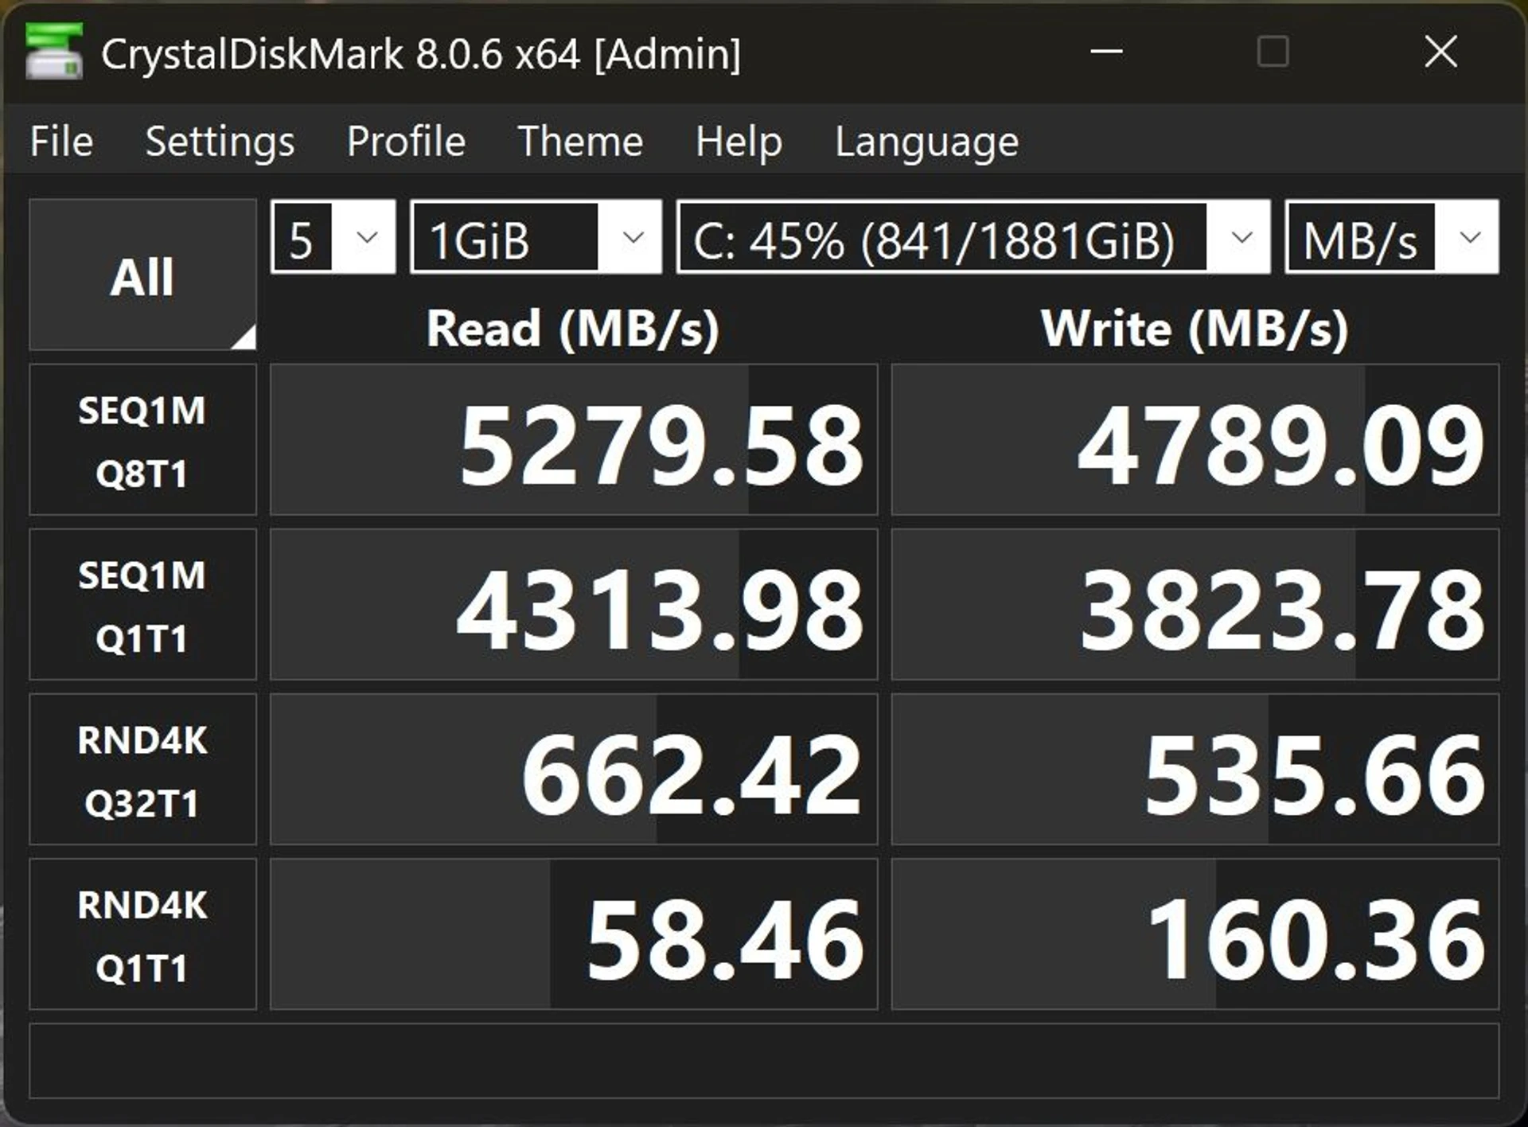This screenshot has width=1528, height=1127.
Task: Run the SEQ1M Q8T1 benchmark
Action: click(142, 440)
